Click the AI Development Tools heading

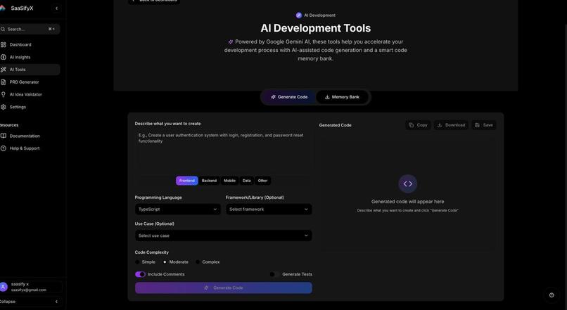(x=316, y=28)
